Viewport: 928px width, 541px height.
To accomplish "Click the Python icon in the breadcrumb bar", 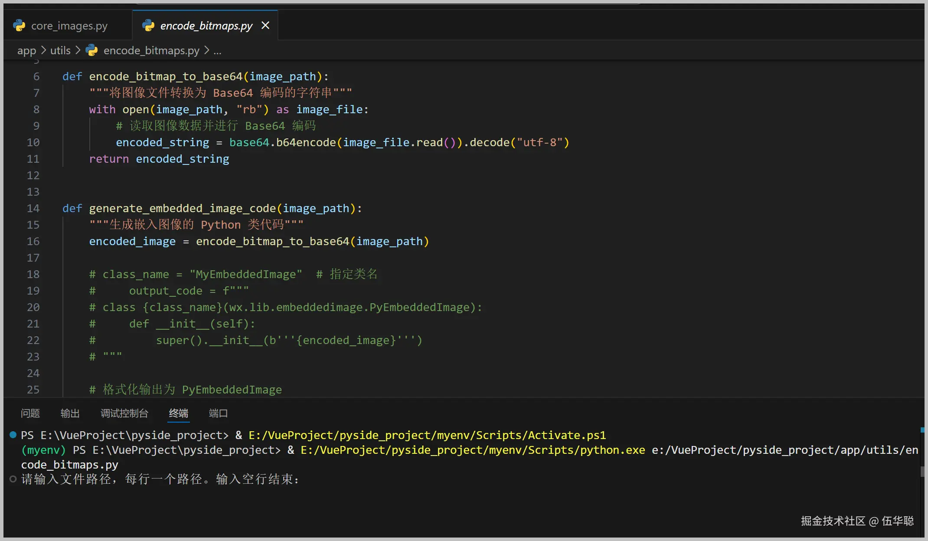I will (92, 50).
